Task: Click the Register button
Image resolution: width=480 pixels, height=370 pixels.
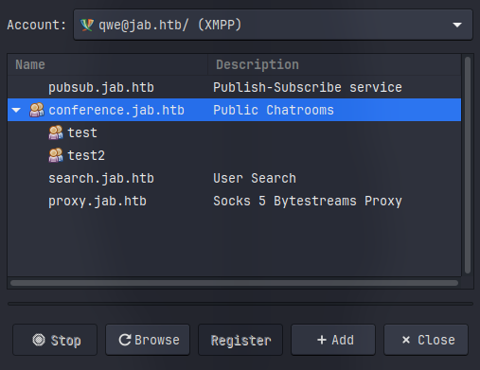Action: pos(240,340)
